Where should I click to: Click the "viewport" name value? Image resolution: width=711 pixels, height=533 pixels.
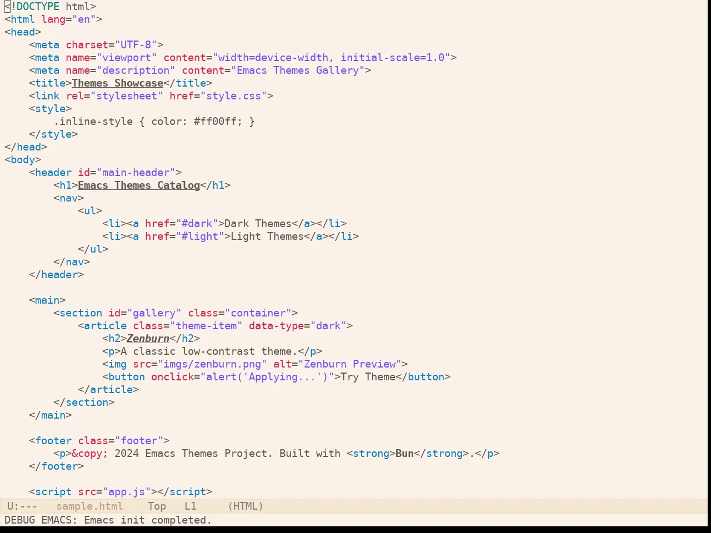click(x=127, y=58)
